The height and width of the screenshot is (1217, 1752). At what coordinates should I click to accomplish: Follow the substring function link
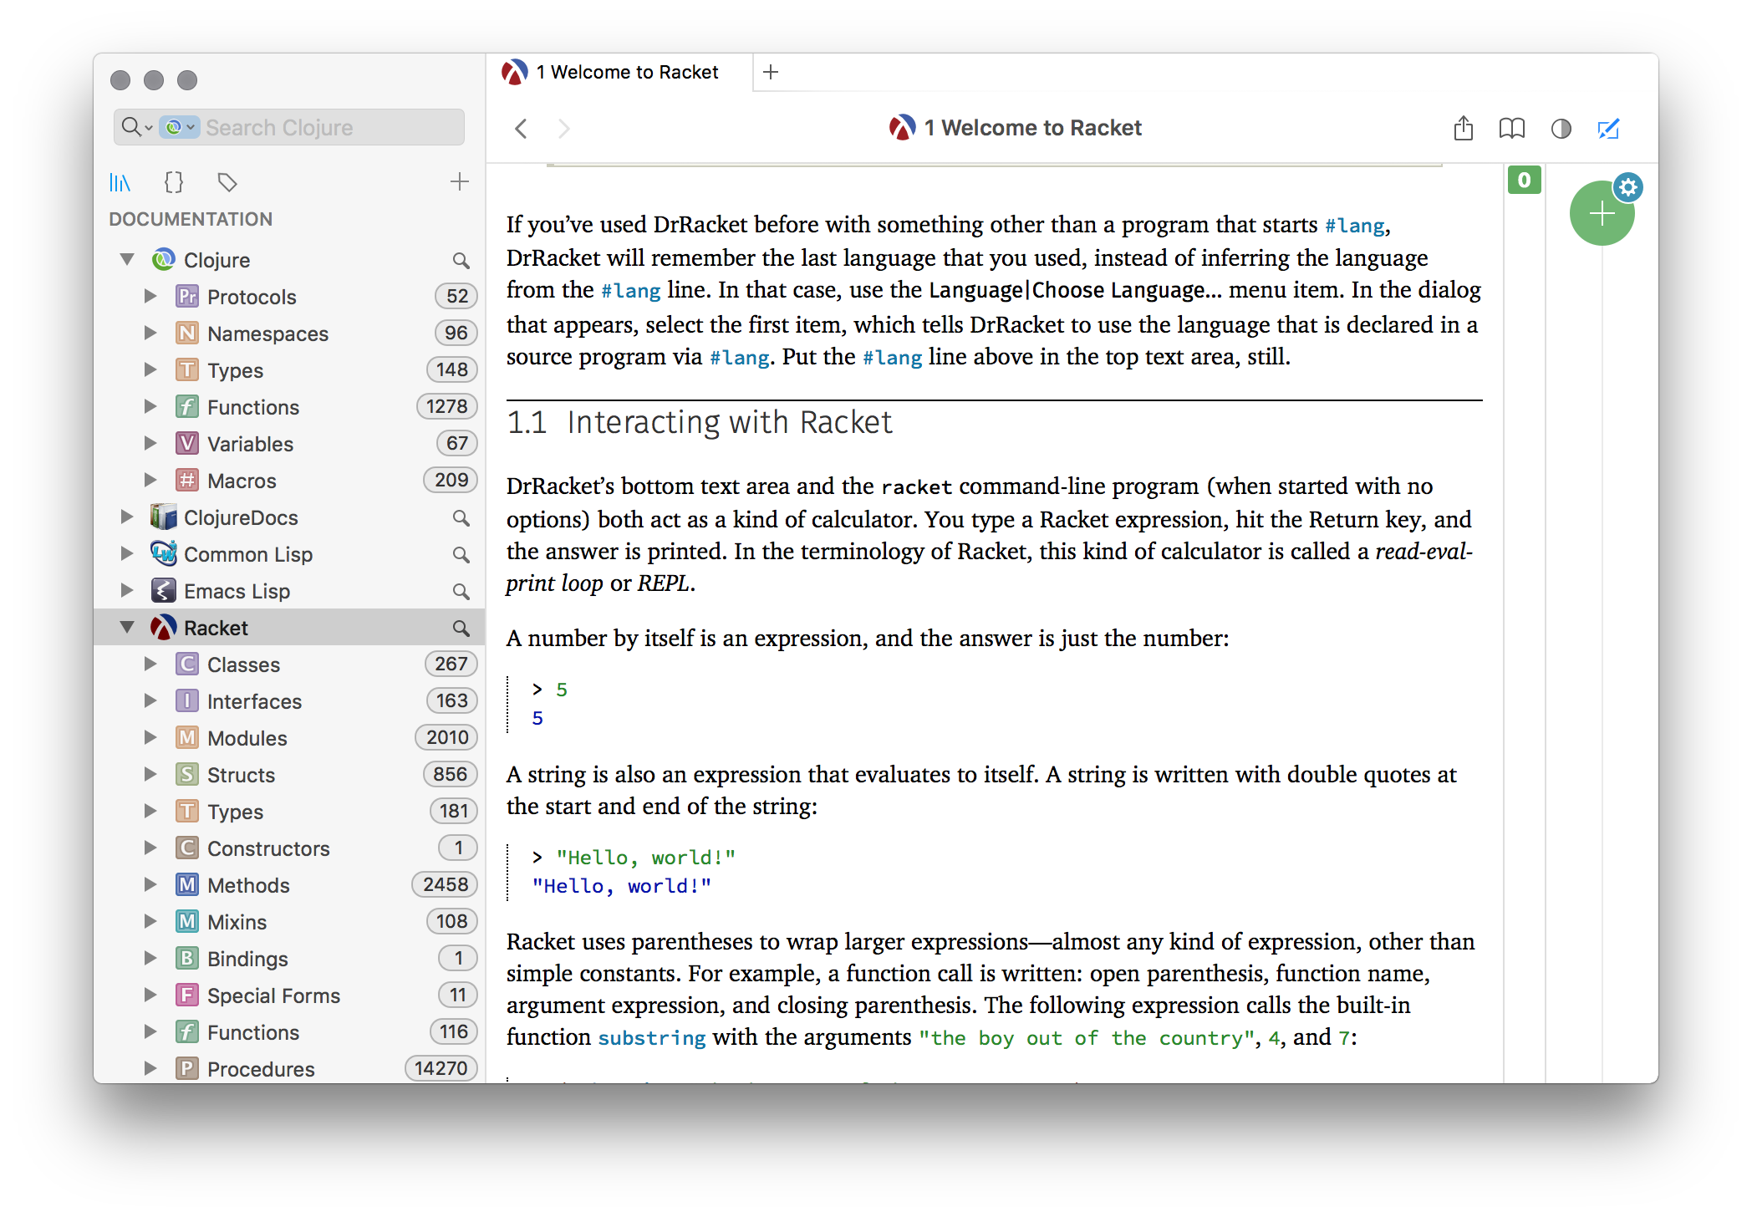pos(652,1038)
